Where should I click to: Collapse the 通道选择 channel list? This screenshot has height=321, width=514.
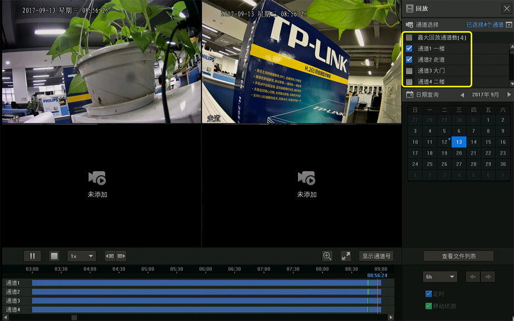click(508, 25)
